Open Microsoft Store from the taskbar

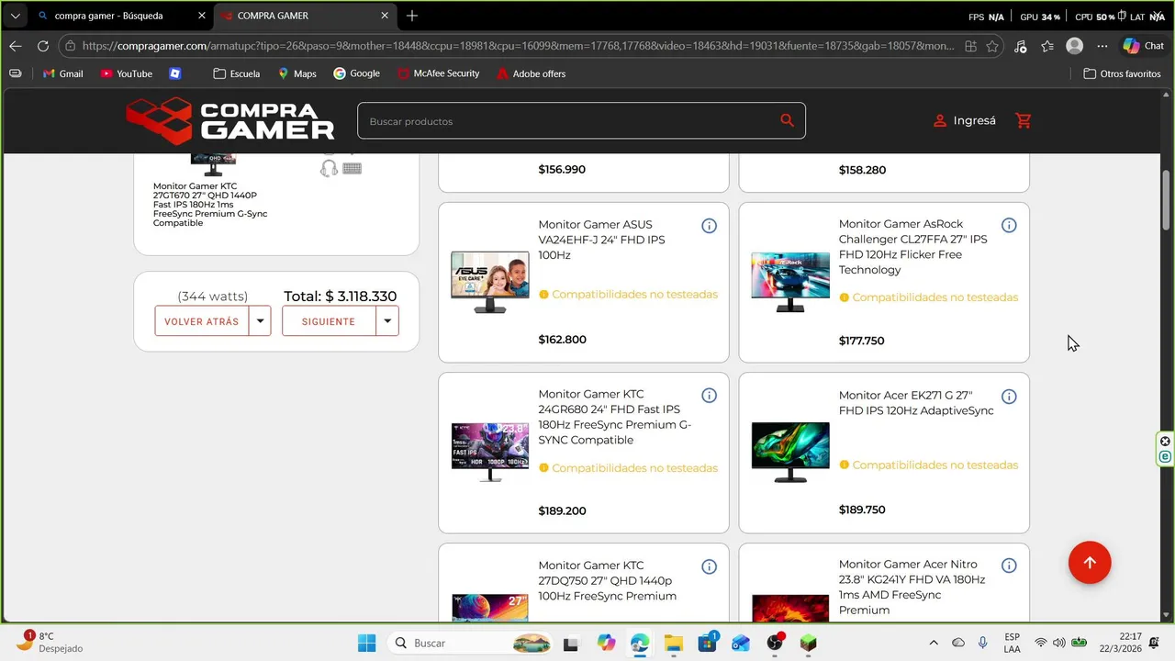coord(708,643)
